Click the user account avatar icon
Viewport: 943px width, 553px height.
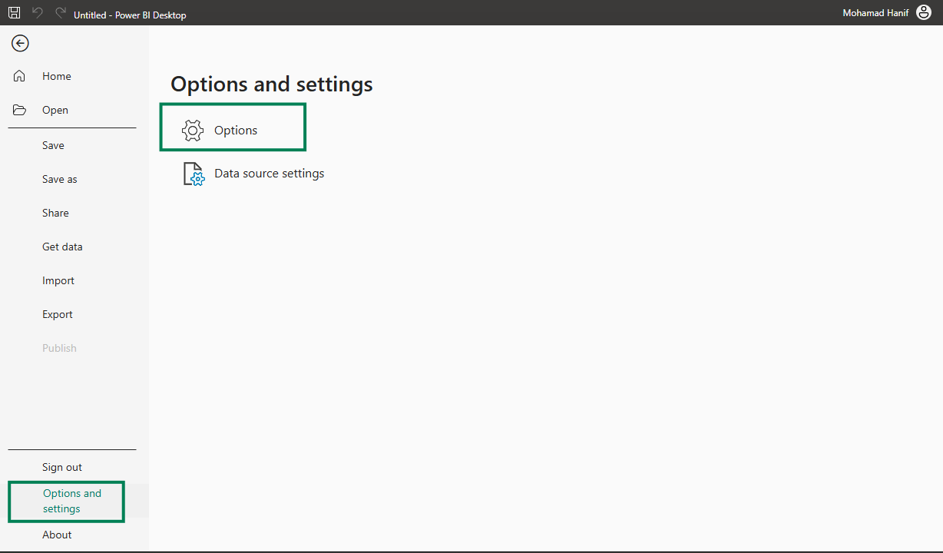(924, 12)
